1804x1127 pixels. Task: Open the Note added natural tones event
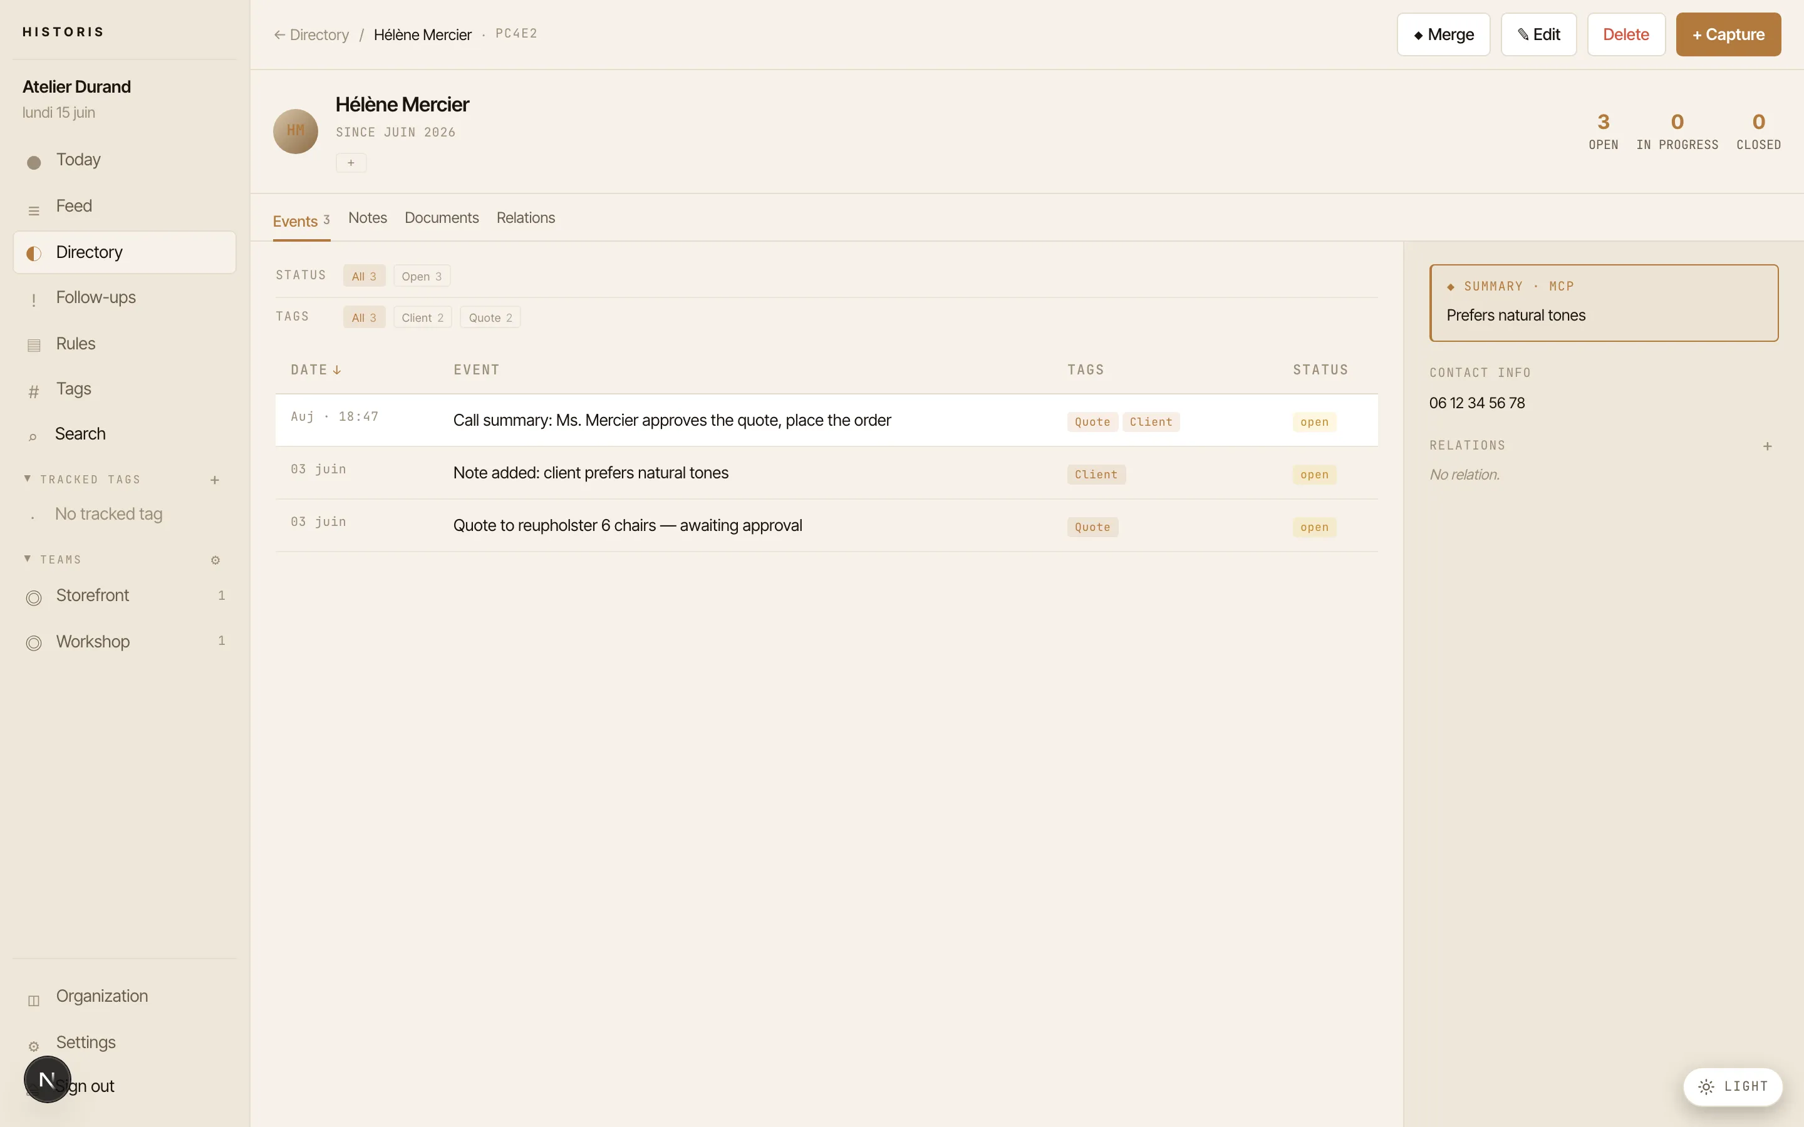826,473
